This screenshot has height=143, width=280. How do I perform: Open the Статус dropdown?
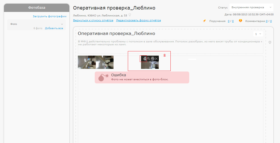click(251, 7)
